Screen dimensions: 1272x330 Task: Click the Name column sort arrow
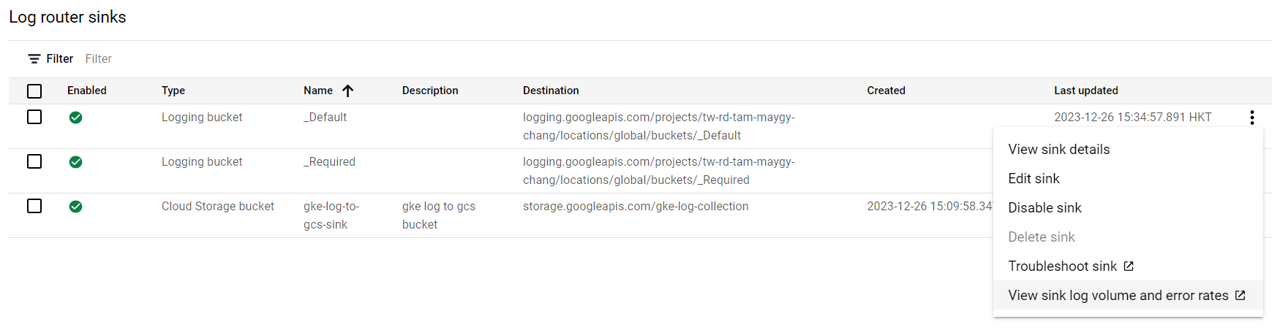[348, 91]
